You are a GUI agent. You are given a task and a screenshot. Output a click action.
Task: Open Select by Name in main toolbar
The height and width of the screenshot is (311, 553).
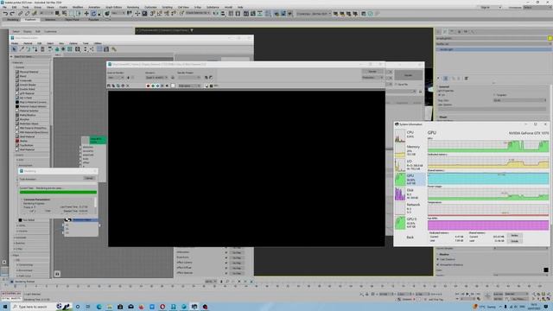tap(64, 14)
